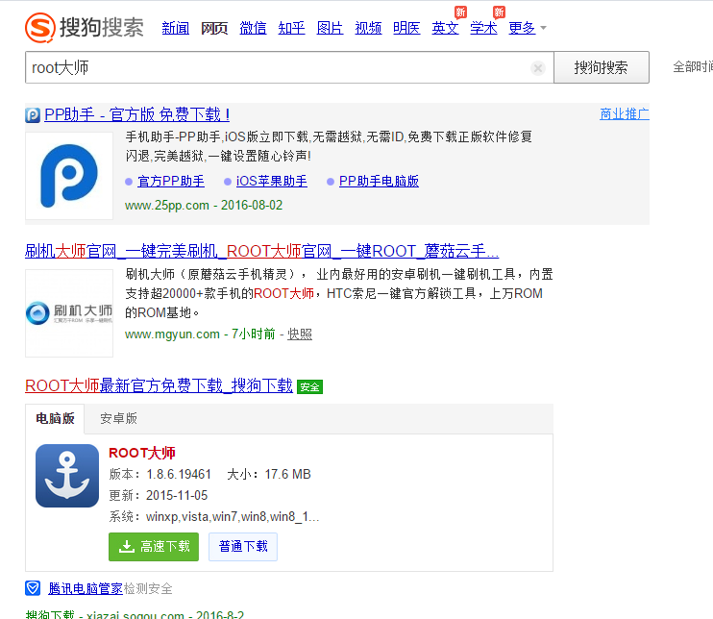Click the 普通下载 button
This screenshot has width=713, height=619.
(243, 547)
